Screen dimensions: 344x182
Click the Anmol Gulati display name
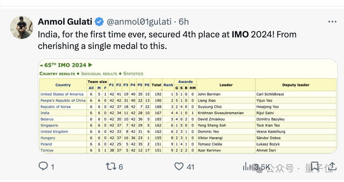(x=65, y=22)
